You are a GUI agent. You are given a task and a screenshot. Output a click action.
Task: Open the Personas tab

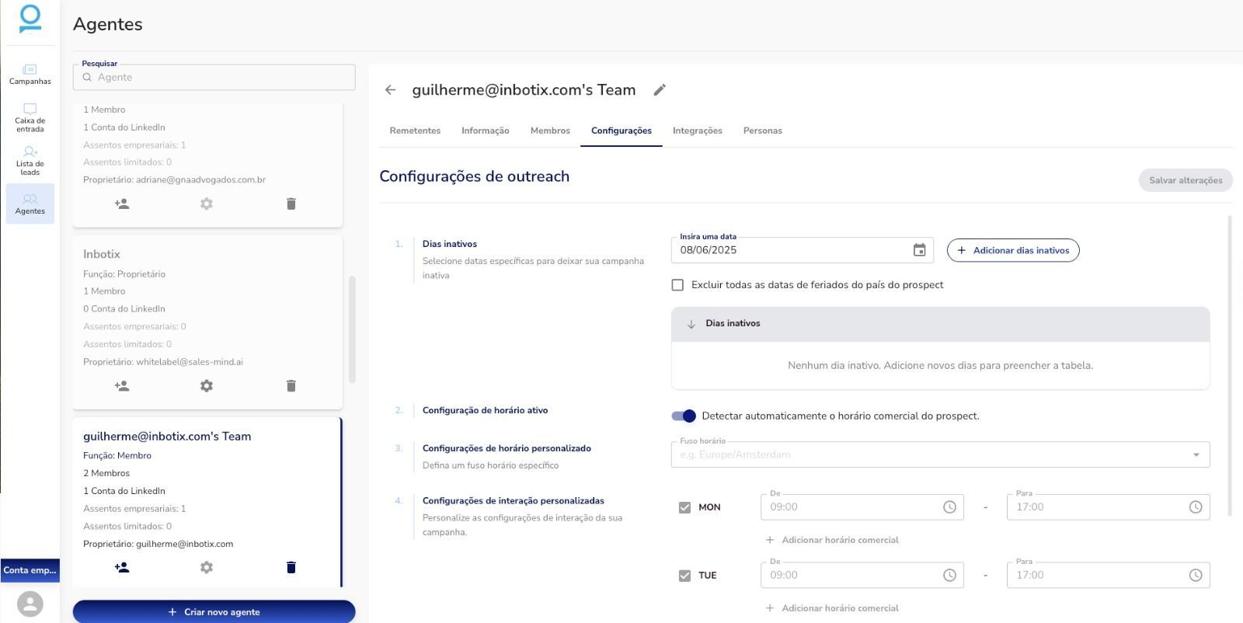[763, 131]
